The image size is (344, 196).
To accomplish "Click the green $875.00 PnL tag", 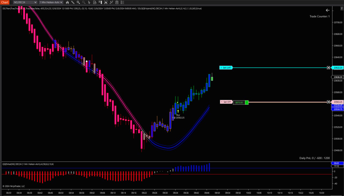I will pos(239,102).
